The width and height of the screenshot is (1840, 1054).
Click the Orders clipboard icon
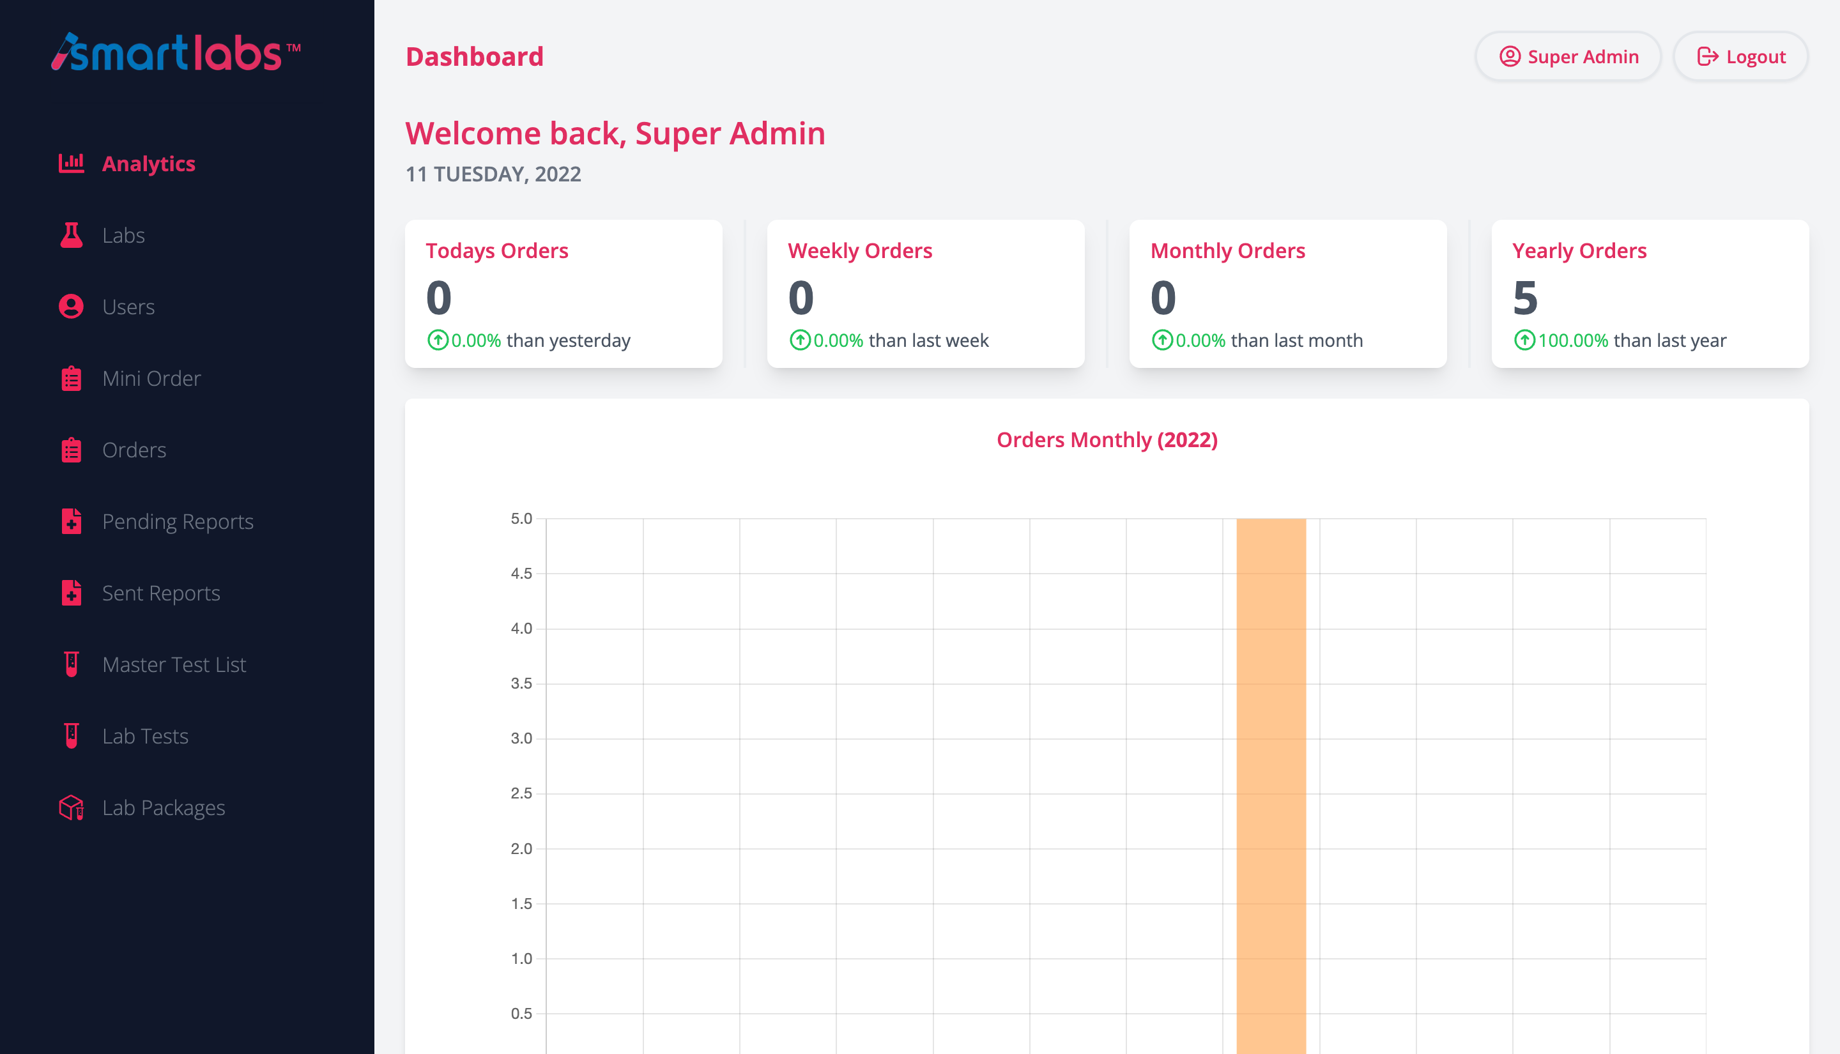71,450
